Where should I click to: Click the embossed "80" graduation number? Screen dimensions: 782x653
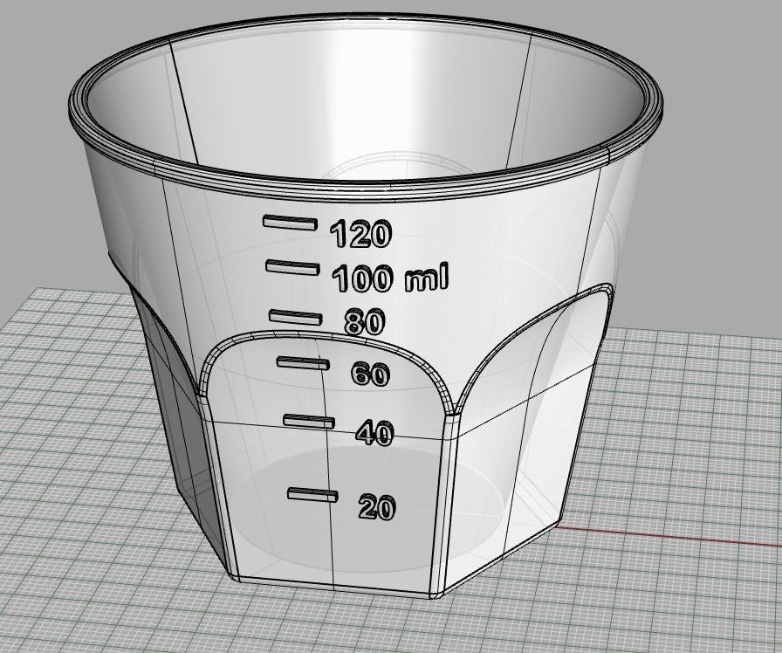click(365, 322)
